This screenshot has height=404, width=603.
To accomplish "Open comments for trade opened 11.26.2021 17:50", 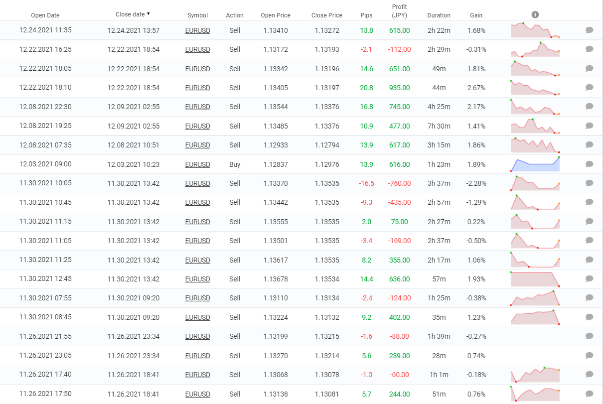I will click(589, 394).
